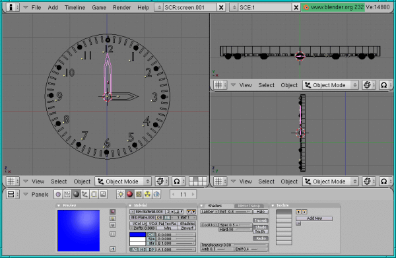The width and height of the screenshot is (396, 258).
Task: Toggle the Halo material option
Action: [x=261, y=212]
